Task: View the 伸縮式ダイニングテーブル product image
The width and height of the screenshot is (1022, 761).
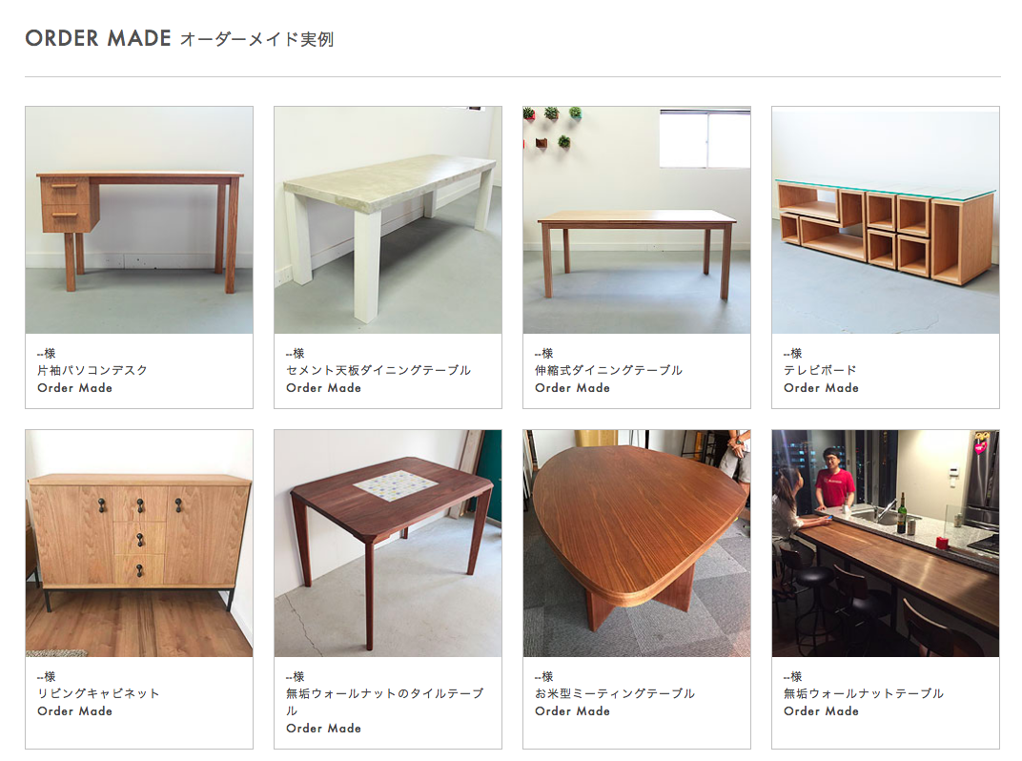Action: (x=637, y=219)
